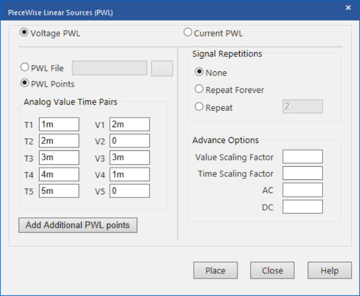Focus the V1 value field
This screenshot has width=360, height=296.
pos(130,125)
